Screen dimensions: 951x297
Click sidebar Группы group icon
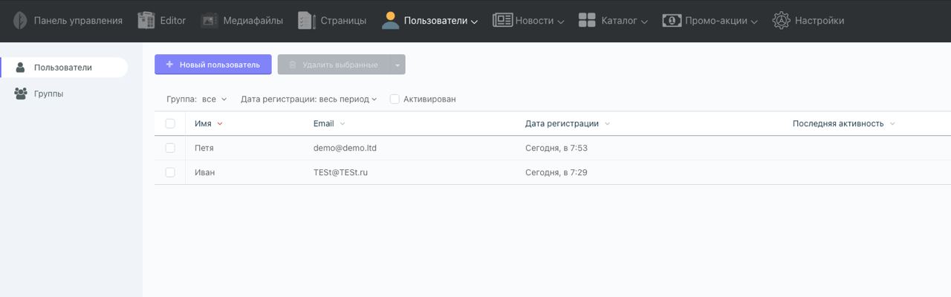pyautogui.click(x=21, y=94)
